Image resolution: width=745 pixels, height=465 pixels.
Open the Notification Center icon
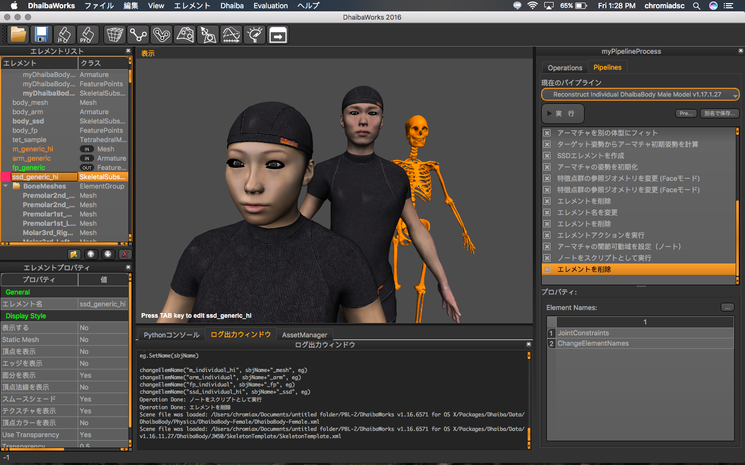[728, 6]
